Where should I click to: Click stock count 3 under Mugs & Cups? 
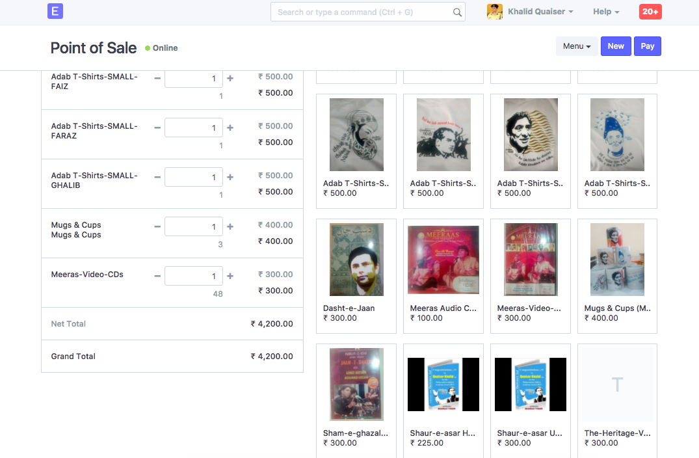(220, 245)
